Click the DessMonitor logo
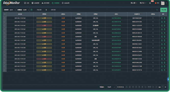The width and height of the screenshot is (170, 92). pos(11,3)
